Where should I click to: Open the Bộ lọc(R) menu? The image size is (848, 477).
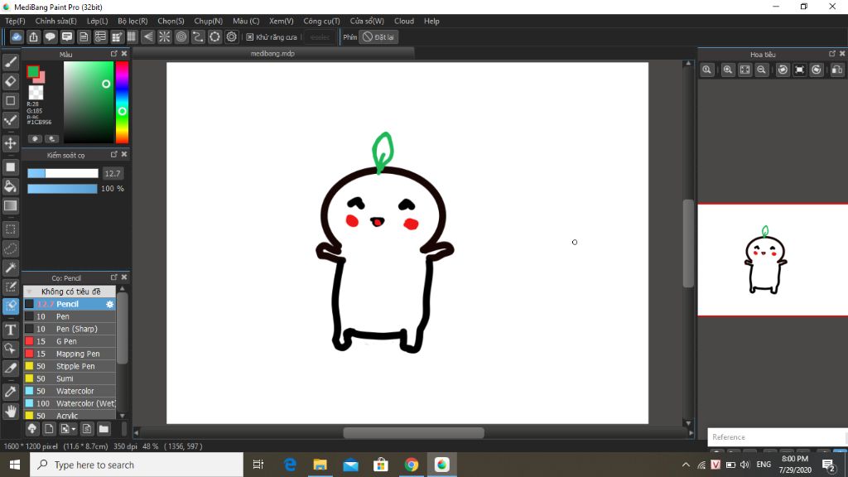tap(132, 21)
